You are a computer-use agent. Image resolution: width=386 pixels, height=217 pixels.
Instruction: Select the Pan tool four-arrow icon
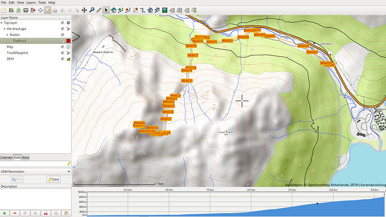tap(84, 10)
